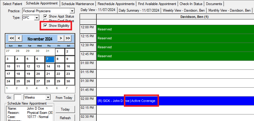The height and width of the screenshot is (121, 254).
Task: Select the 02:00 PM John D Doe appointment
Action: (x=175, y=101)
